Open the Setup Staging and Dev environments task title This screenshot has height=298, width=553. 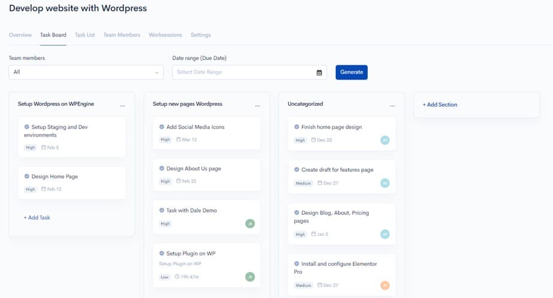(56, 131)
